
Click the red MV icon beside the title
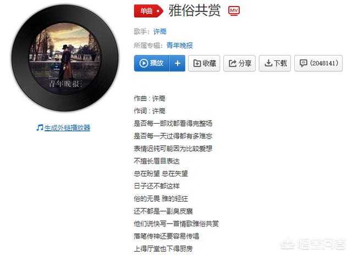[234, 11]
